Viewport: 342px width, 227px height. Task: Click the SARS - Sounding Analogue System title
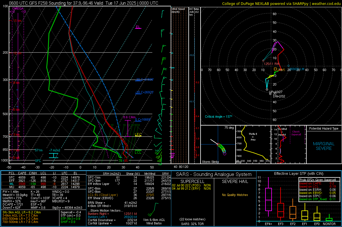[214, 175]
